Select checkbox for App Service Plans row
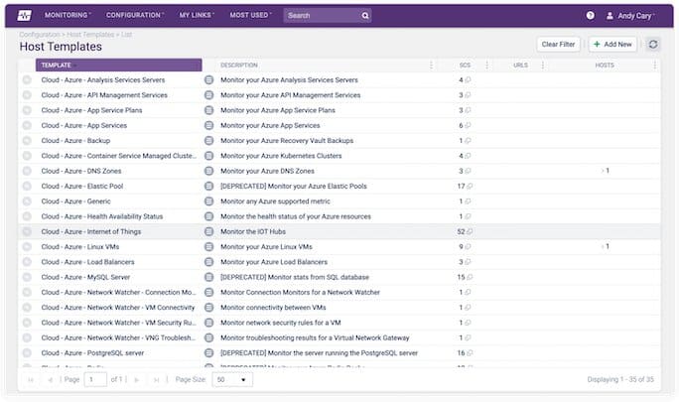The width and height of the screenshot is (679, 402). click(x=27, y=110)
